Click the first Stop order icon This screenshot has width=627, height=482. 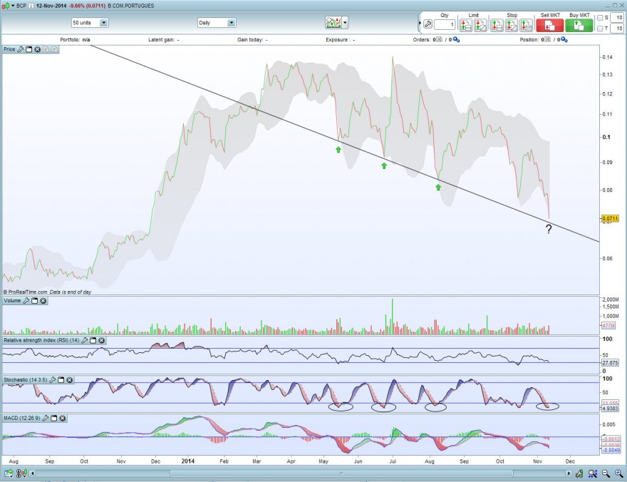coord(497,26)
